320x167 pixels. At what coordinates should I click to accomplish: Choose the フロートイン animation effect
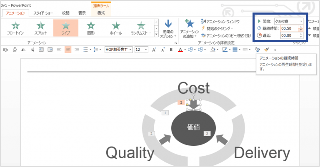(x=16, y=28)
